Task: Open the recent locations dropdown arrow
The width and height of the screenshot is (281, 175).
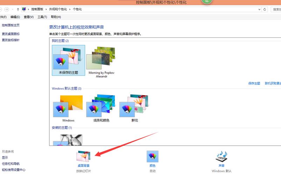Action: click(x=12, y=9)
